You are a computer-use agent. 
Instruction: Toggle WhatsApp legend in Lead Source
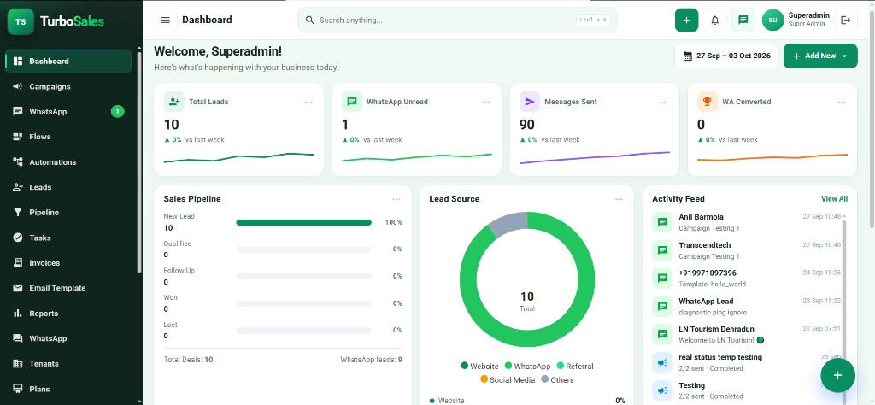click(x=527, y=366)
